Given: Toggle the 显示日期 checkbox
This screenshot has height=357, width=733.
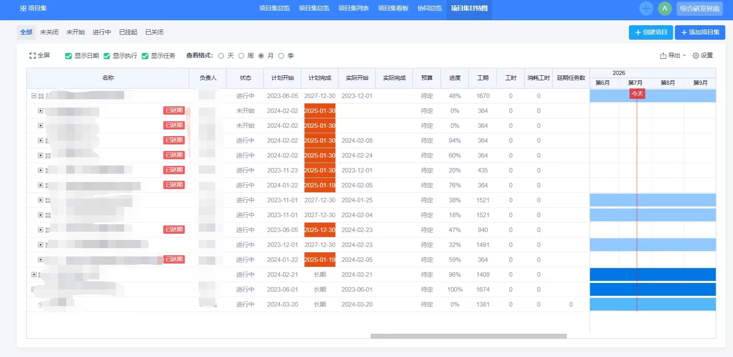Looking at the screenshot, I should pos(68,56).
